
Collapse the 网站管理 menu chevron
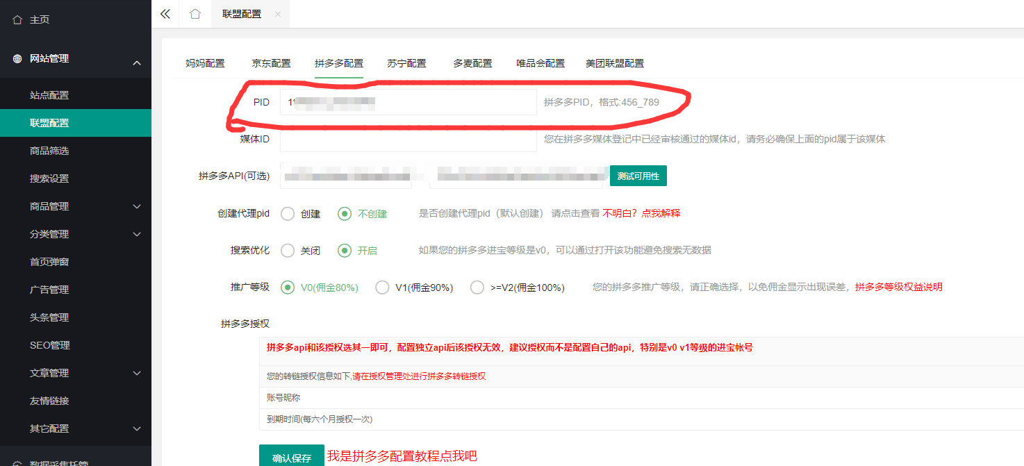pos(137,63)
